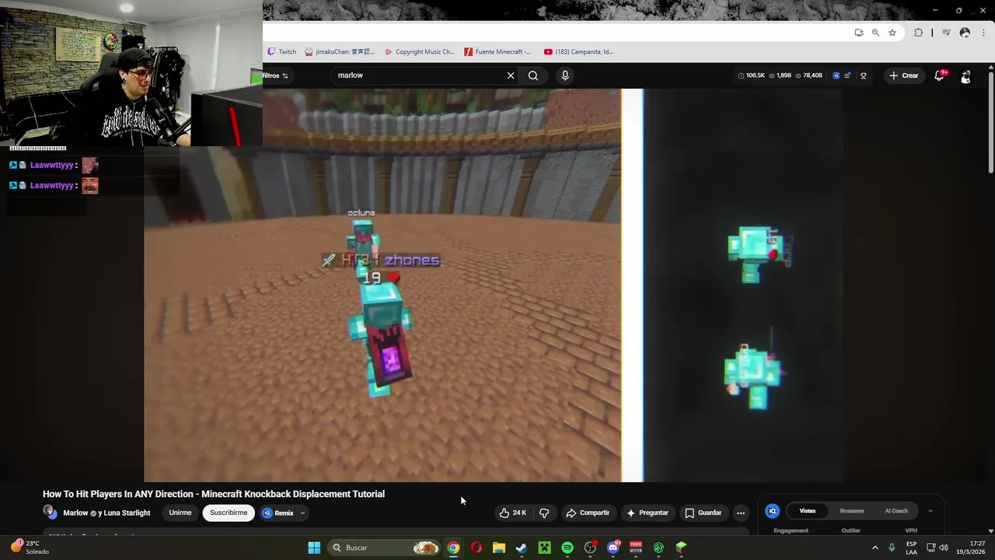Open the Twitch bookmark
The width and height of the screenshot is (995, 560).
282,52
